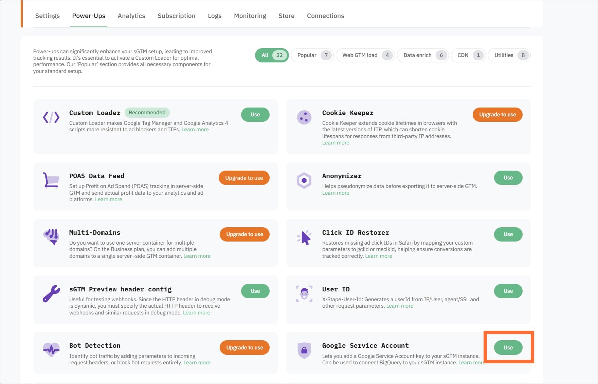
Task: Click Upgrade to use for POAS Data Feed
Action: tap(244, 178)
